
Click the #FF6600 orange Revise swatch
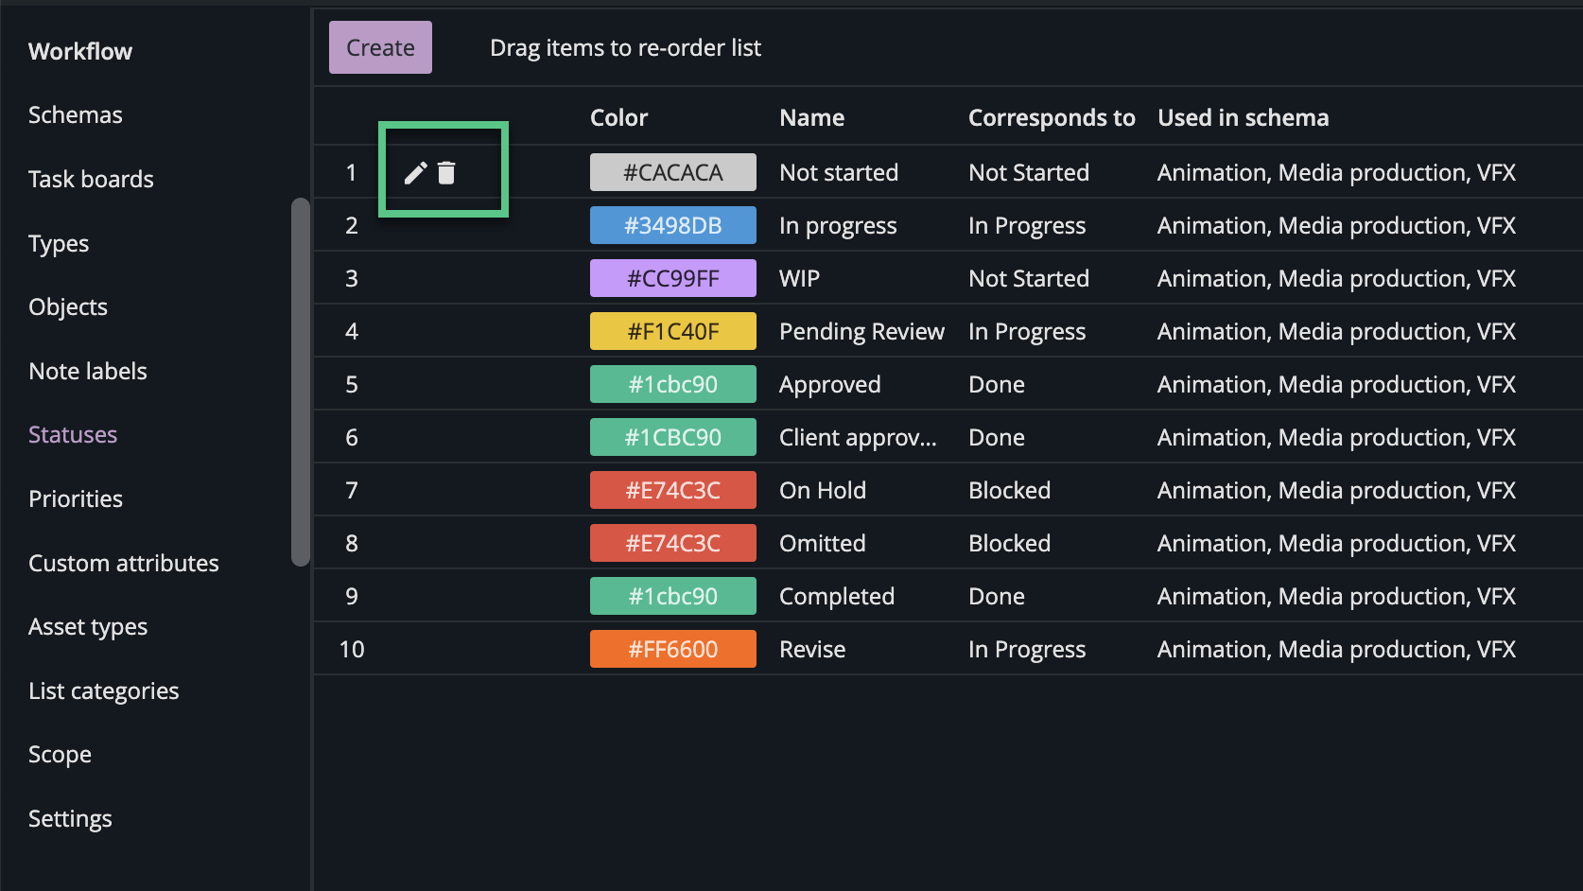click(x=672, y=650)
